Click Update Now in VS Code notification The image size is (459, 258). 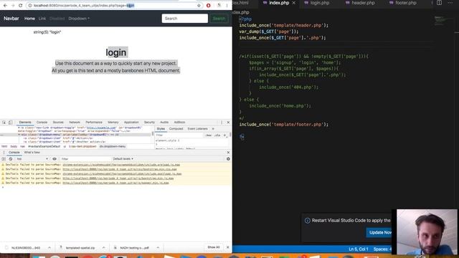click(379, 232)
